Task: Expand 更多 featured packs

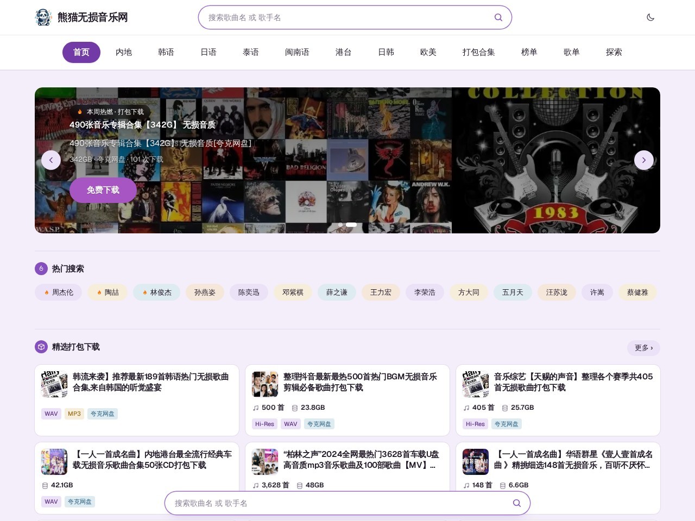Action: [644, 348]
